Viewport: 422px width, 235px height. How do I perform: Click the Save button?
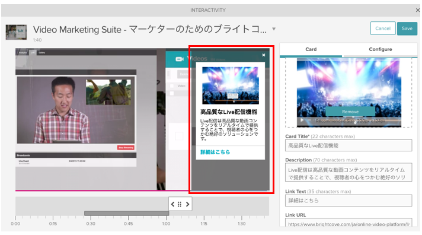pyautogui.click(x=407, y=28)
